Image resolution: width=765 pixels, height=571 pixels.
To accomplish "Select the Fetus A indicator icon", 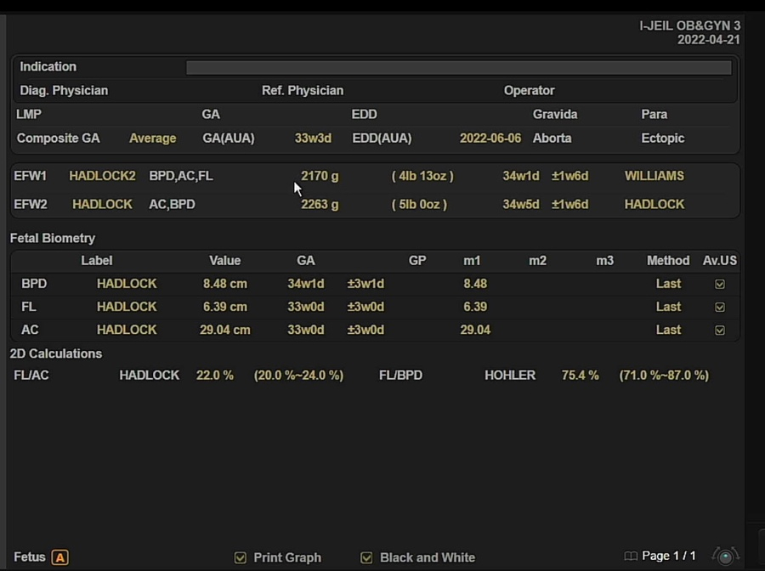I will [60, 557].
